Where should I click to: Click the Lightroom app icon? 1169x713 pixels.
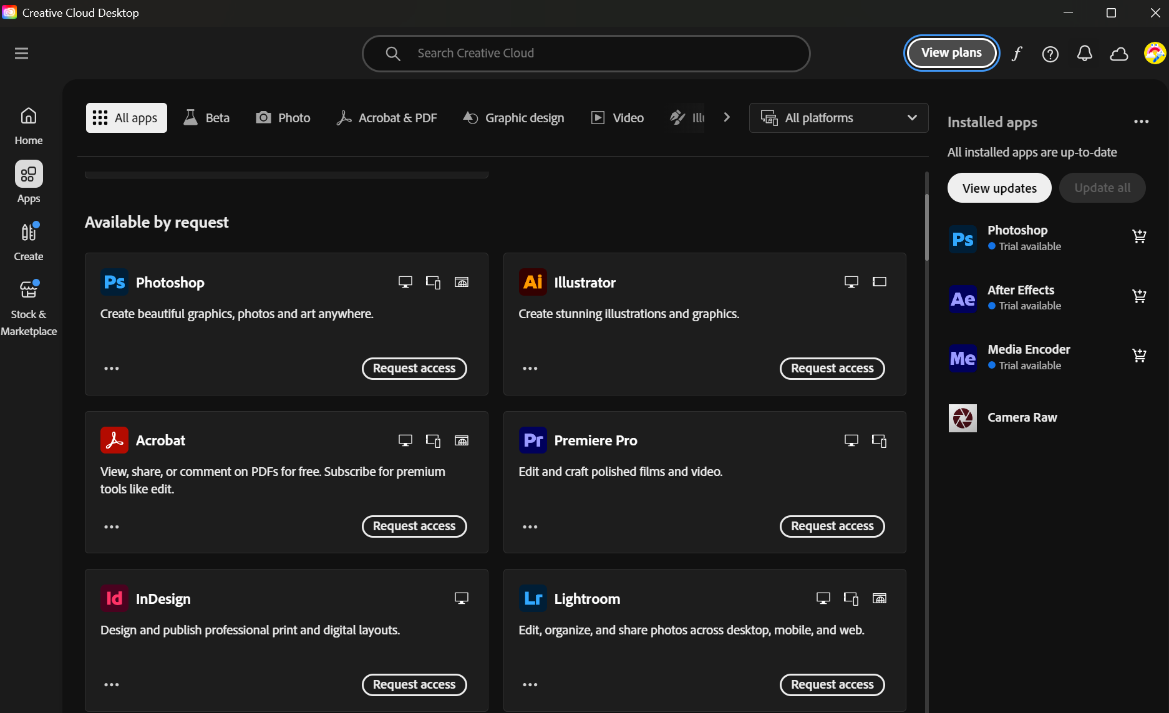533,599
